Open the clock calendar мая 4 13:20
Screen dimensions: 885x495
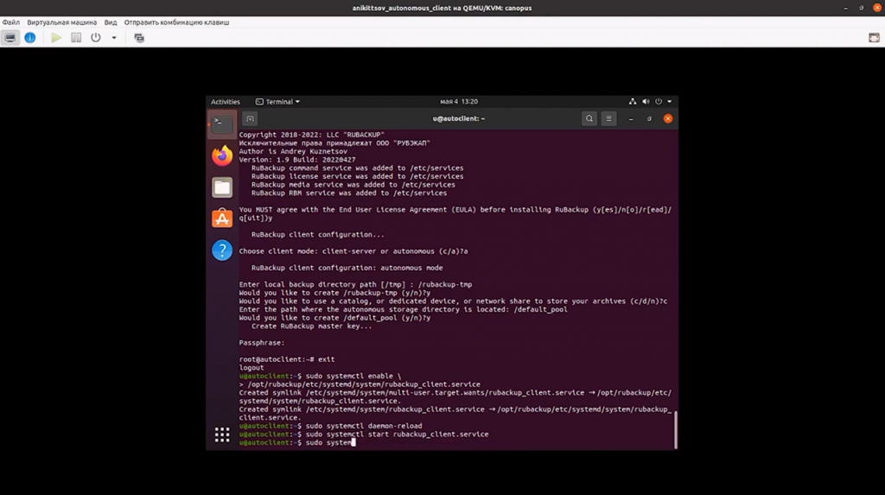pos(459,102)
